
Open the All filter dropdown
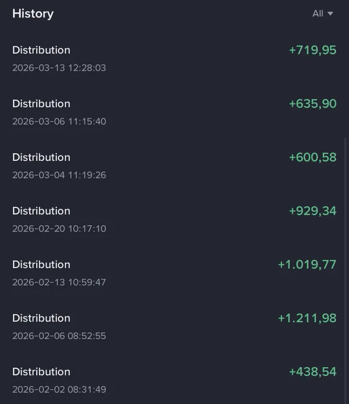click(323, 14)
